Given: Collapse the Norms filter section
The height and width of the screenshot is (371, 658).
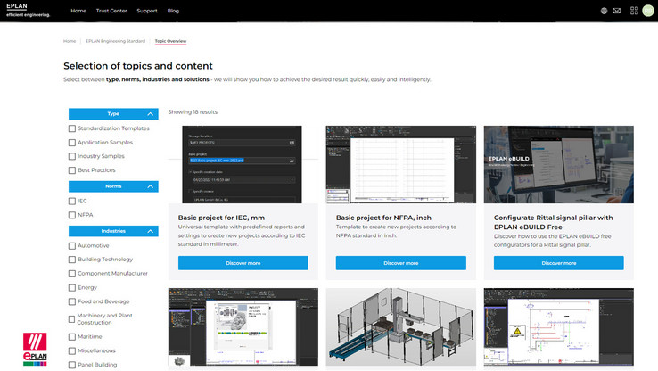Looking at the screenshot, I should point(151,186).
